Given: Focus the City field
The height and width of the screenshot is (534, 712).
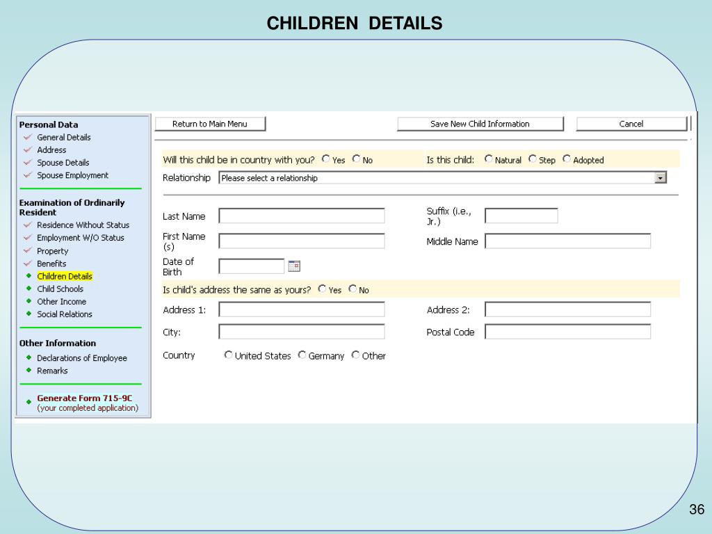Looking at the screenshot, I should click(x=302, y=332).
